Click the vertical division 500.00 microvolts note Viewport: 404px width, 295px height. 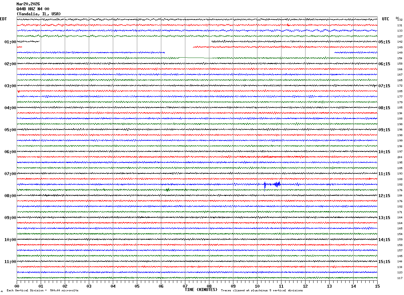coord(42,291)
